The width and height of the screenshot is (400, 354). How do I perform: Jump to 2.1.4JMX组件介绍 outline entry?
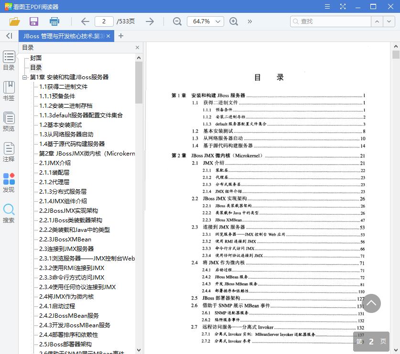point(63,201)
